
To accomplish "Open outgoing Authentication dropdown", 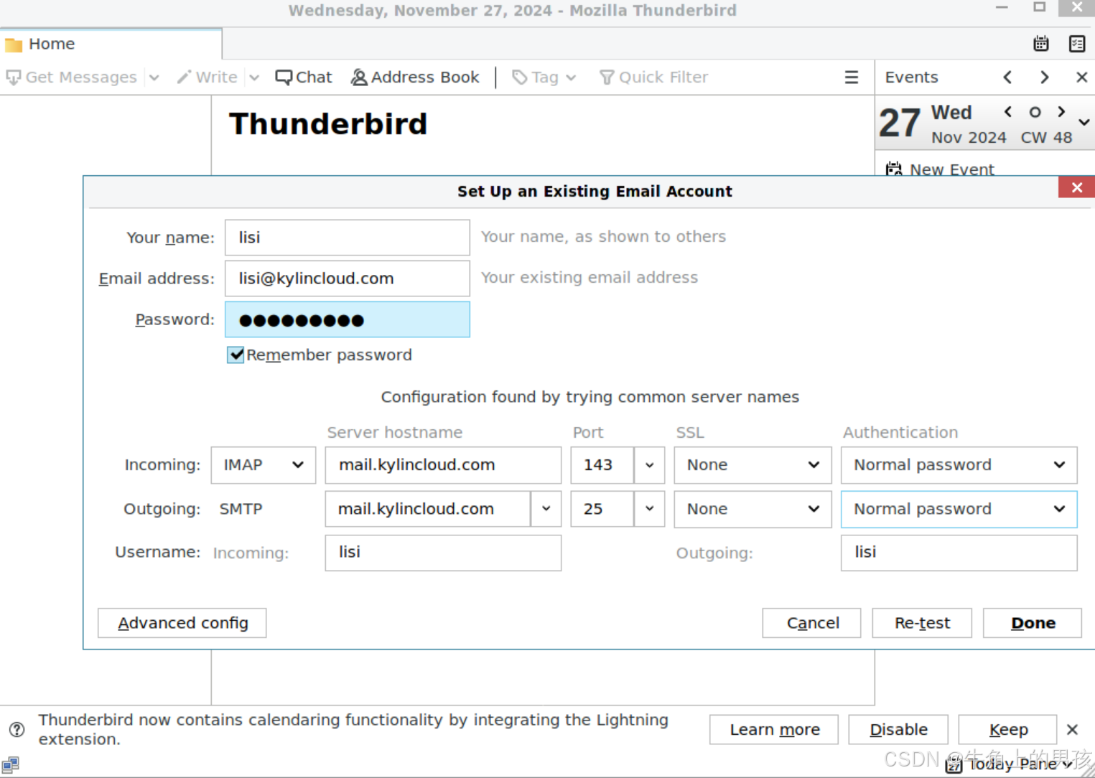I will click(959, 509).
